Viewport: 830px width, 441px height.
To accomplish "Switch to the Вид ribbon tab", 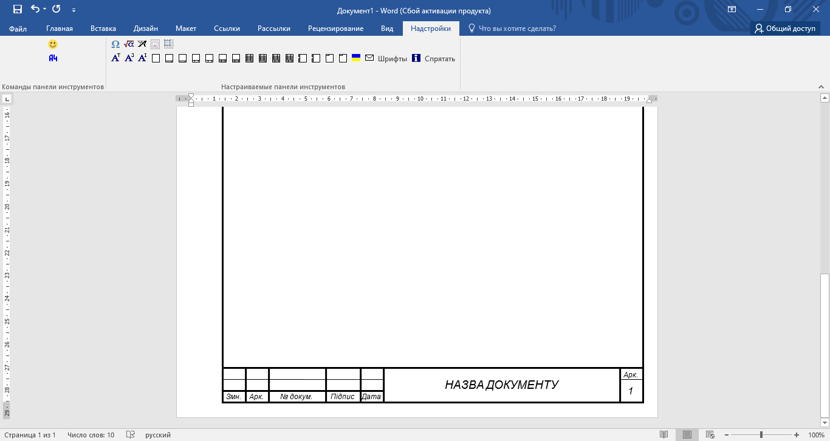I will pos(387,29).
